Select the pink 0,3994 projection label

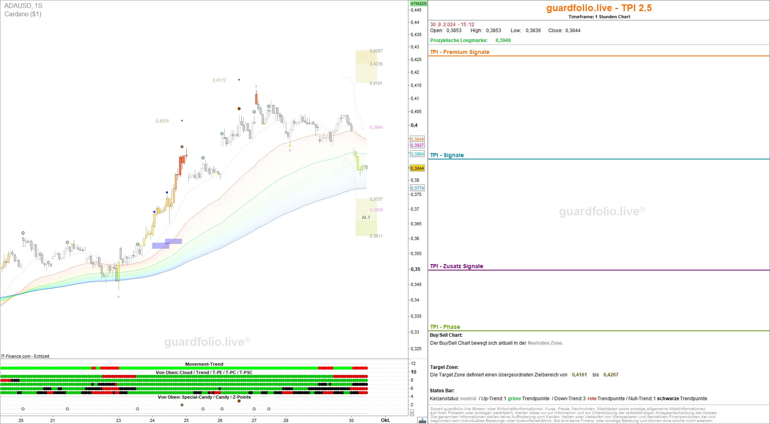coord(376,127)
